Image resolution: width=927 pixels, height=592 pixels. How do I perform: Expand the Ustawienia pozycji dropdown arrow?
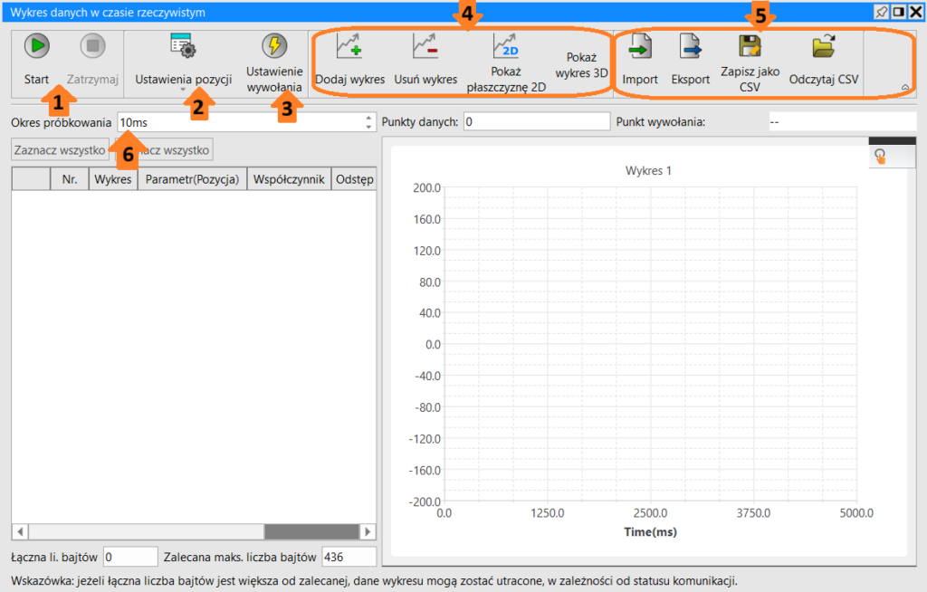point(183,90)
